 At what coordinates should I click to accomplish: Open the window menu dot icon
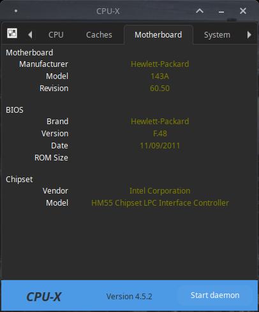pos(16,11)
